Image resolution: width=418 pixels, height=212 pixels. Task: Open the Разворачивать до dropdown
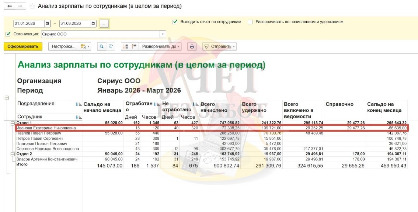tap(161, 46)
